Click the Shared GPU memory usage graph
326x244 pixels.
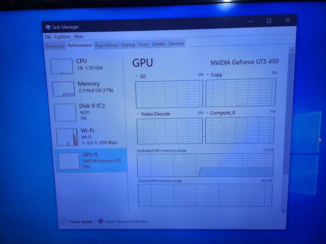[x=205, y=195]
